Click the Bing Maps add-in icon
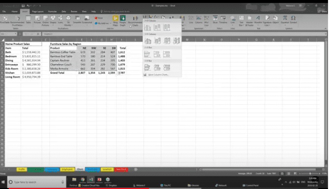The width and height of the screenshot is (329, 189). [x=115, y=21]
